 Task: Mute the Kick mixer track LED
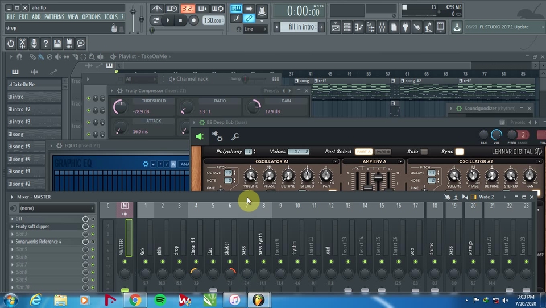tap(146, 261)
